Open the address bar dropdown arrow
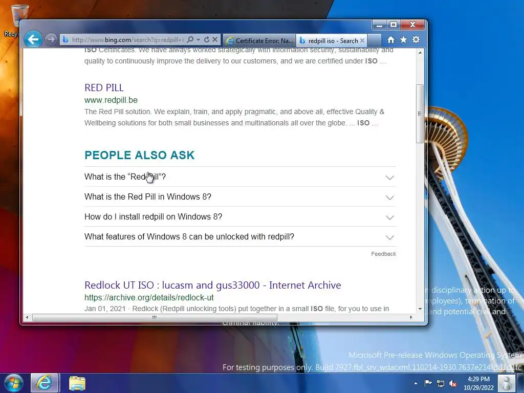 198,40
